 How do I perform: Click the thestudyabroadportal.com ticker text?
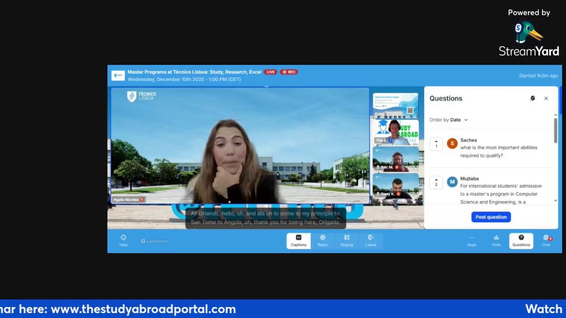tap(143, 309)
